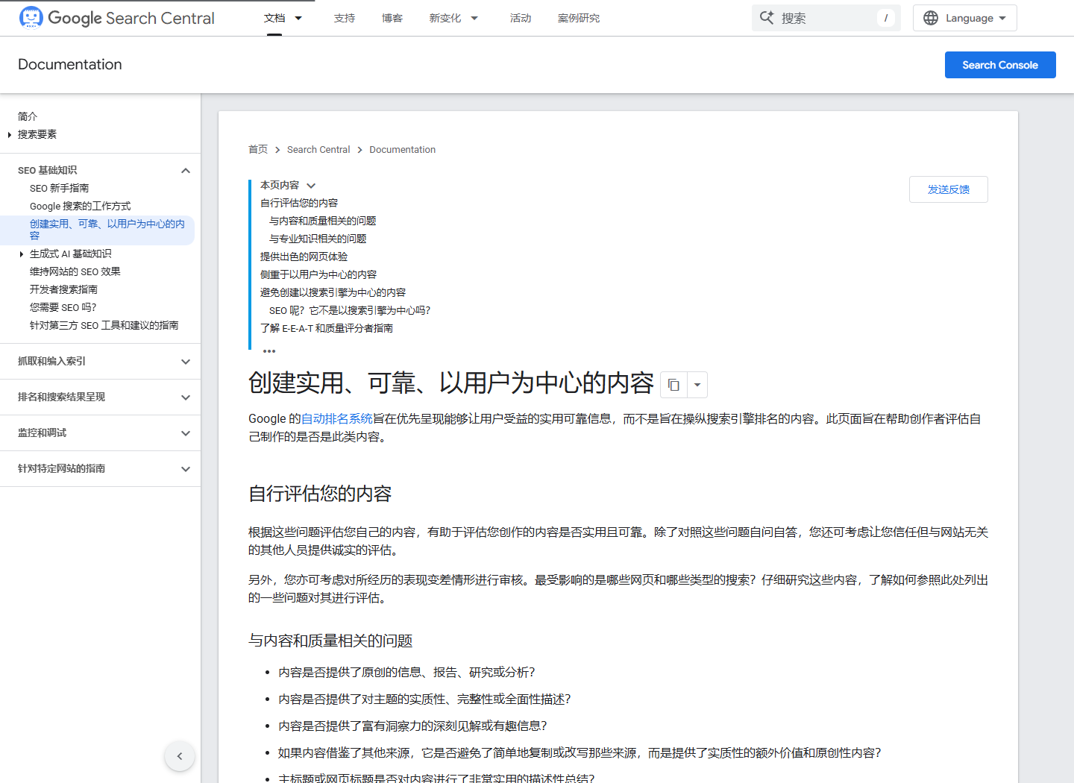The image size is (1074, 783).
Task: Collapse the sidebar with the arrow button
Action: [x=180, y=756]
